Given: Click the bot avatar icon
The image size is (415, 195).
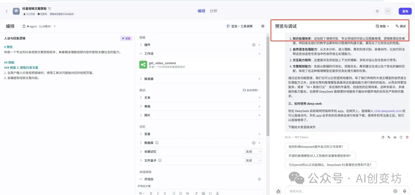Looking at the screenshot, I should pyautogui.click(x=16, y=11).
